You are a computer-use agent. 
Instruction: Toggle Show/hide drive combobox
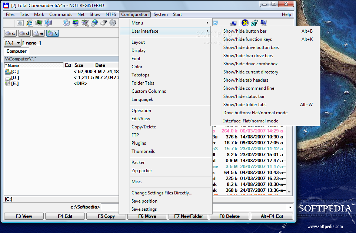coord(265,64)
